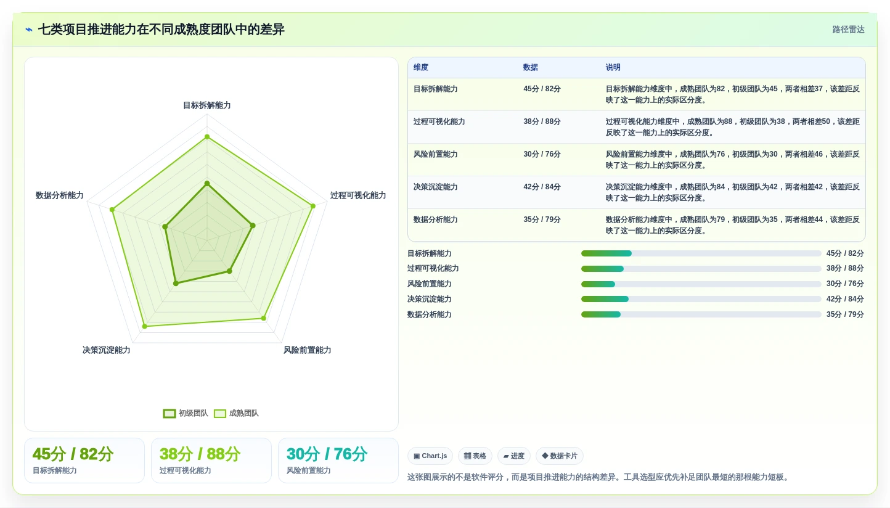Click the 风险前置能力 radar axis label

tap(308, 350)
